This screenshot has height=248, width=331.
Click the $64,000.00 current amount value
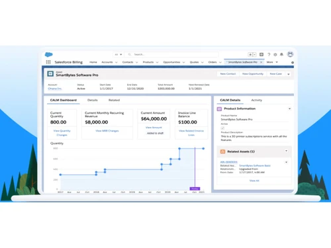coord(154,119)
